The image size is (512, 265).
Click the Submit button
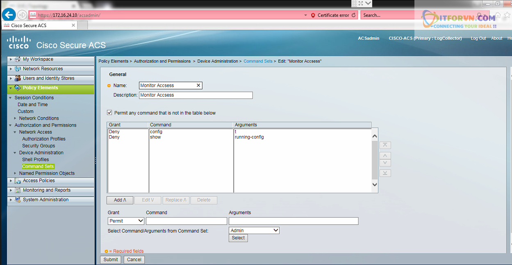(x=110, y=259)
